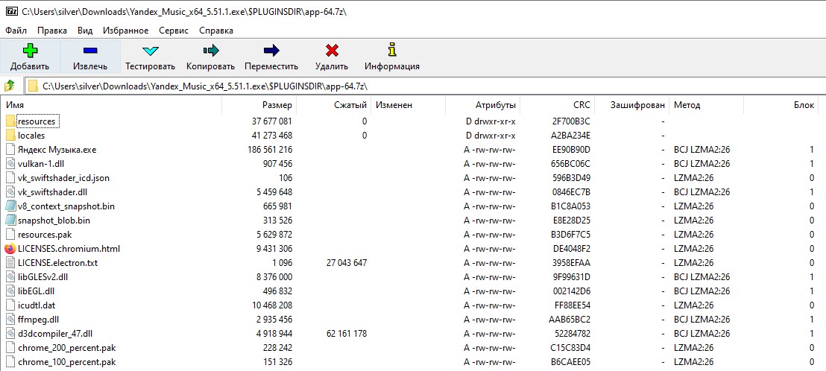The width and height of the screenshot is (826, 371).
Task: Sort by the Изменен column header
Action: point(409,105)
